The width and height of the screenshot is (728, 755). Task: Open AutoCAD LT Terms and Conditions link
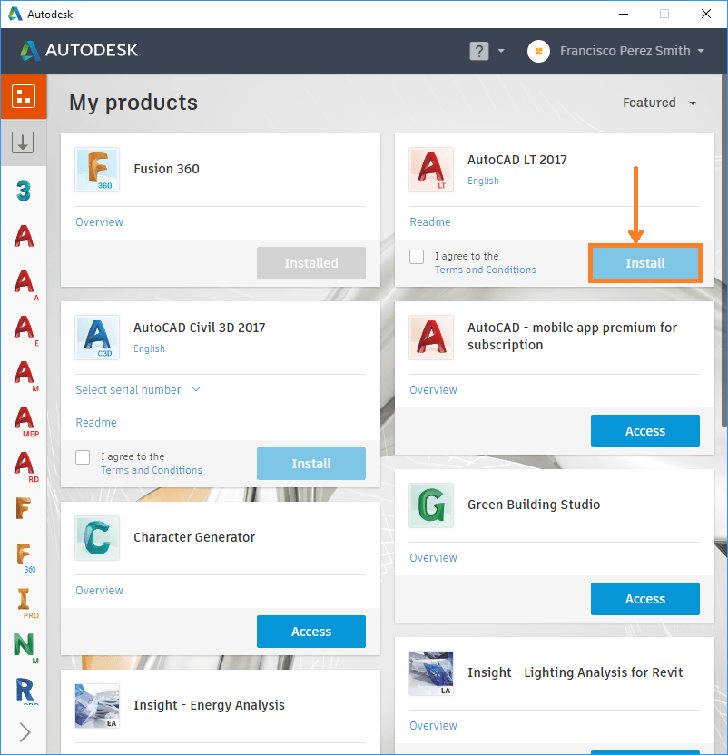coord(485,270)
